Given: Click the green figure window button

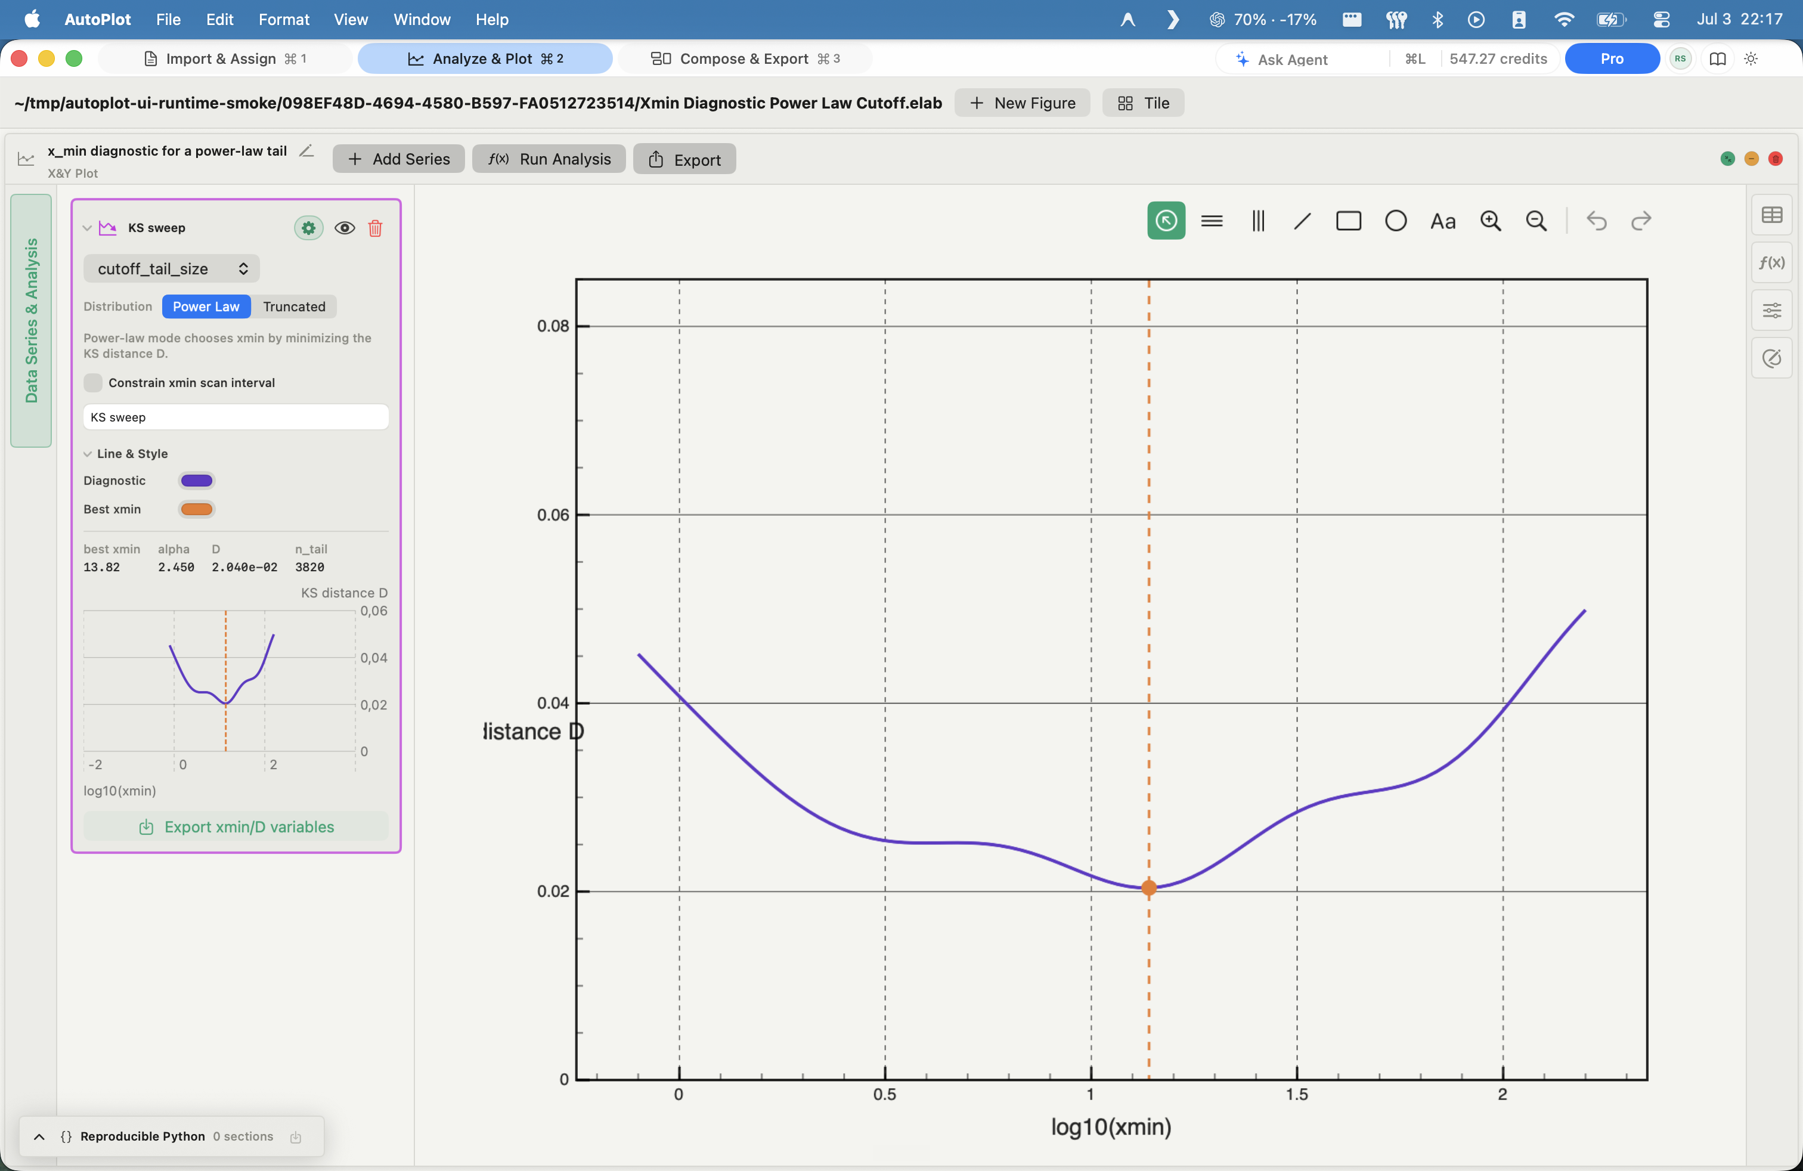Looking at the screenshot, I should [x=1727, y=159].
